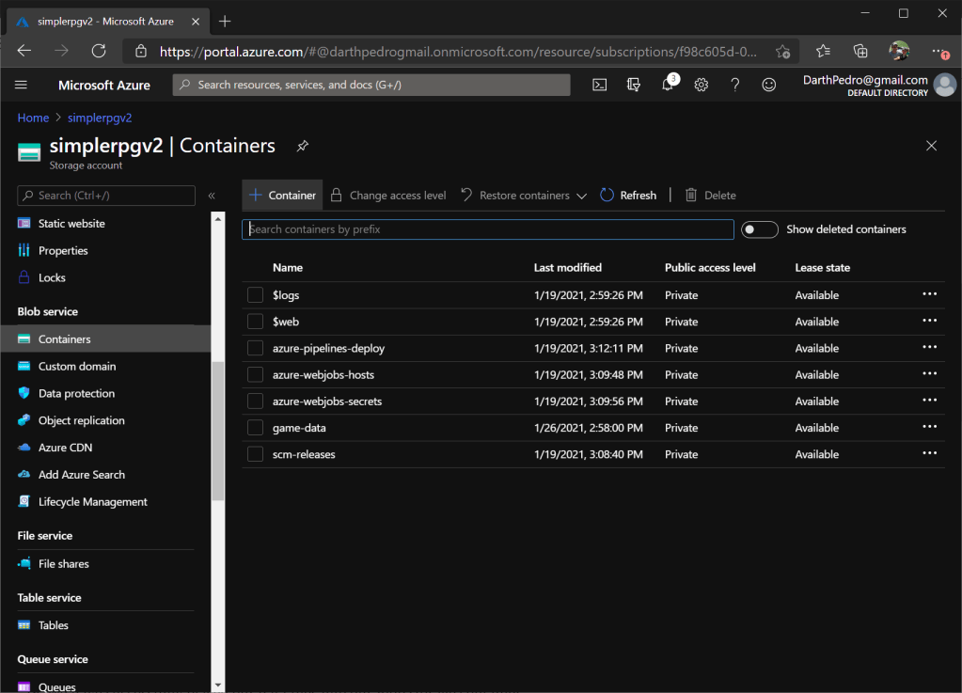Select Lifecycle Management in sidebar

92,502
